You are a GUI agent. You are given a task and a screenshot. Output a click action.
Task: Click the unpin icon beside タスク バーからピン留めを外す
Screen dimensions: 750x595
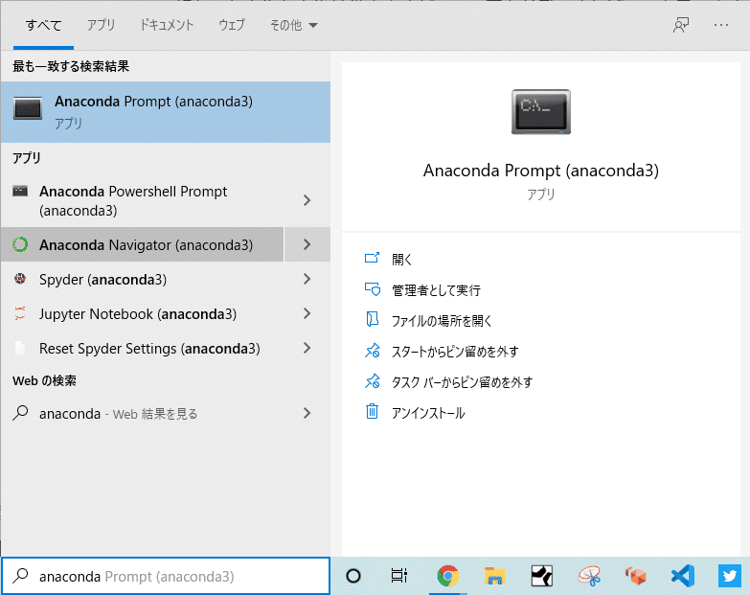coord(373,381)
